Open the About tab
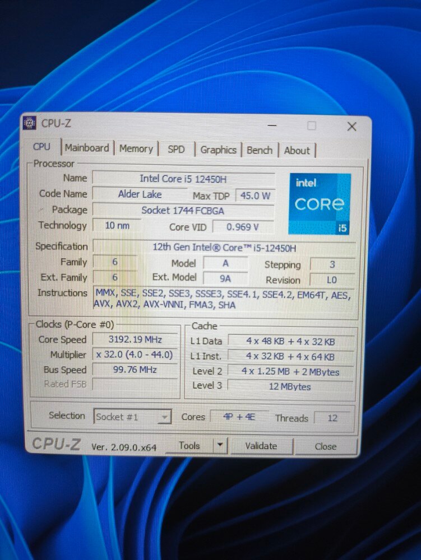 [x=297, y=151]
